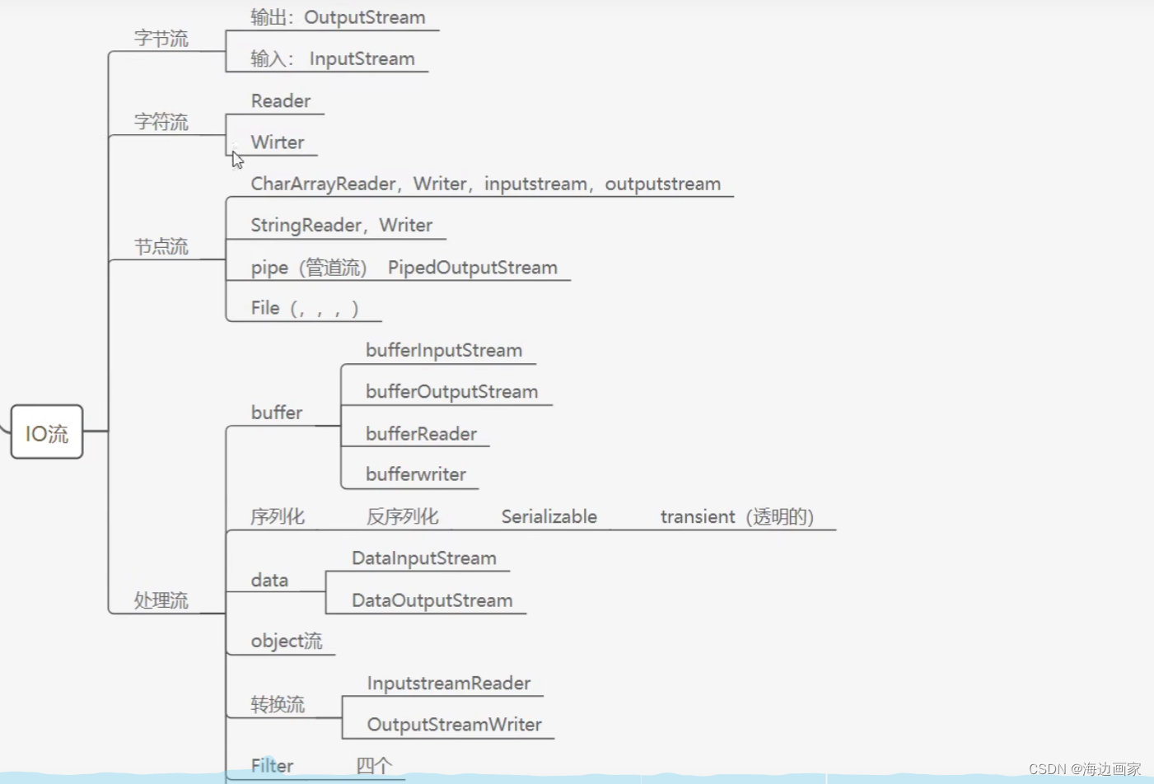Select the bufferReader node
This screenshot has height=784, width=1154.
pyautogui.click(x=422, y=434)
